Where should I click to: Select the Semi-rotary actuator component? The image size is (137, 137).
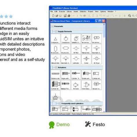pos(86,85)
